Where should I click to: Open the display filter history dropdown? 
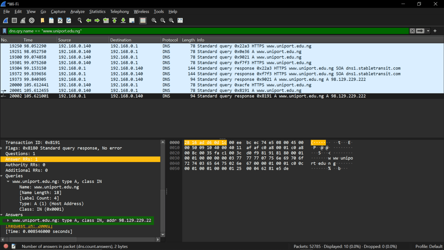click(x=428, y=31)
